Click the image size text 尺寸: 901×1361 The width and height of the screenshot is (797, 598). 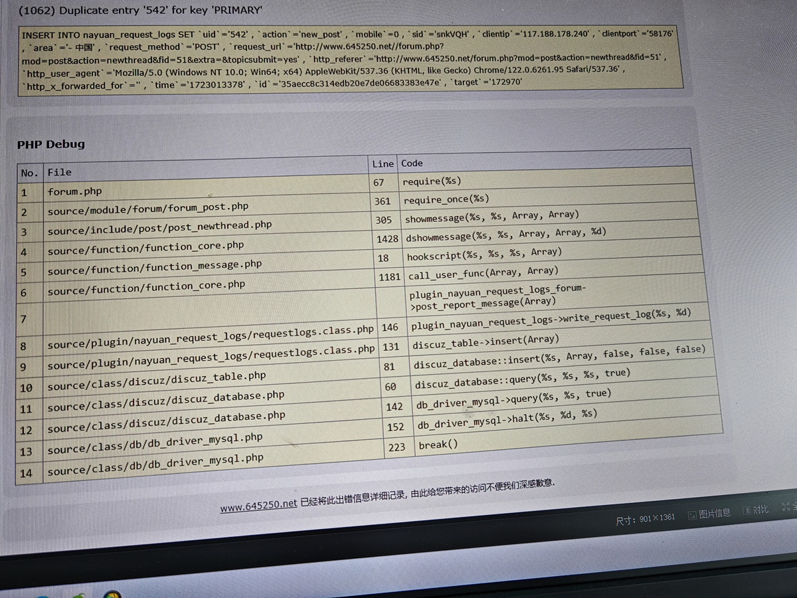point(645,519)
